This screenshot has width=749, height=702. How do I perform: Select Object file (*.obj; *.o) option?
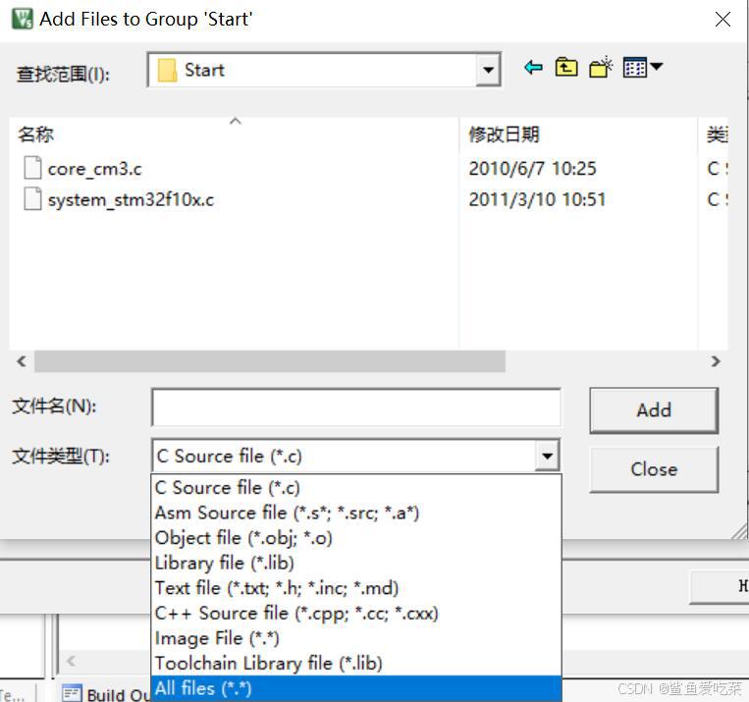coord(356,538)
